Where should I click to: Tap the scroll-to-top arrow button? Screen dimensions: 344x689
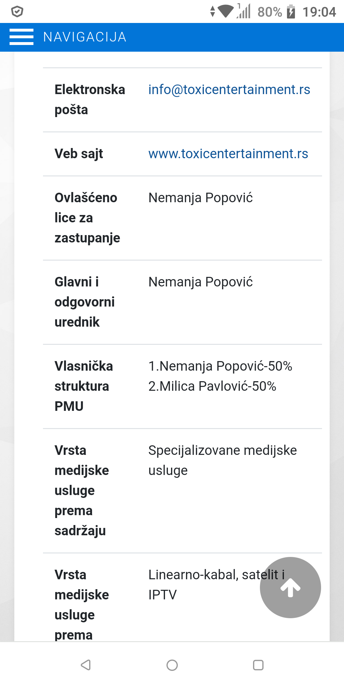pyautogui.click(x=290, y=587)
